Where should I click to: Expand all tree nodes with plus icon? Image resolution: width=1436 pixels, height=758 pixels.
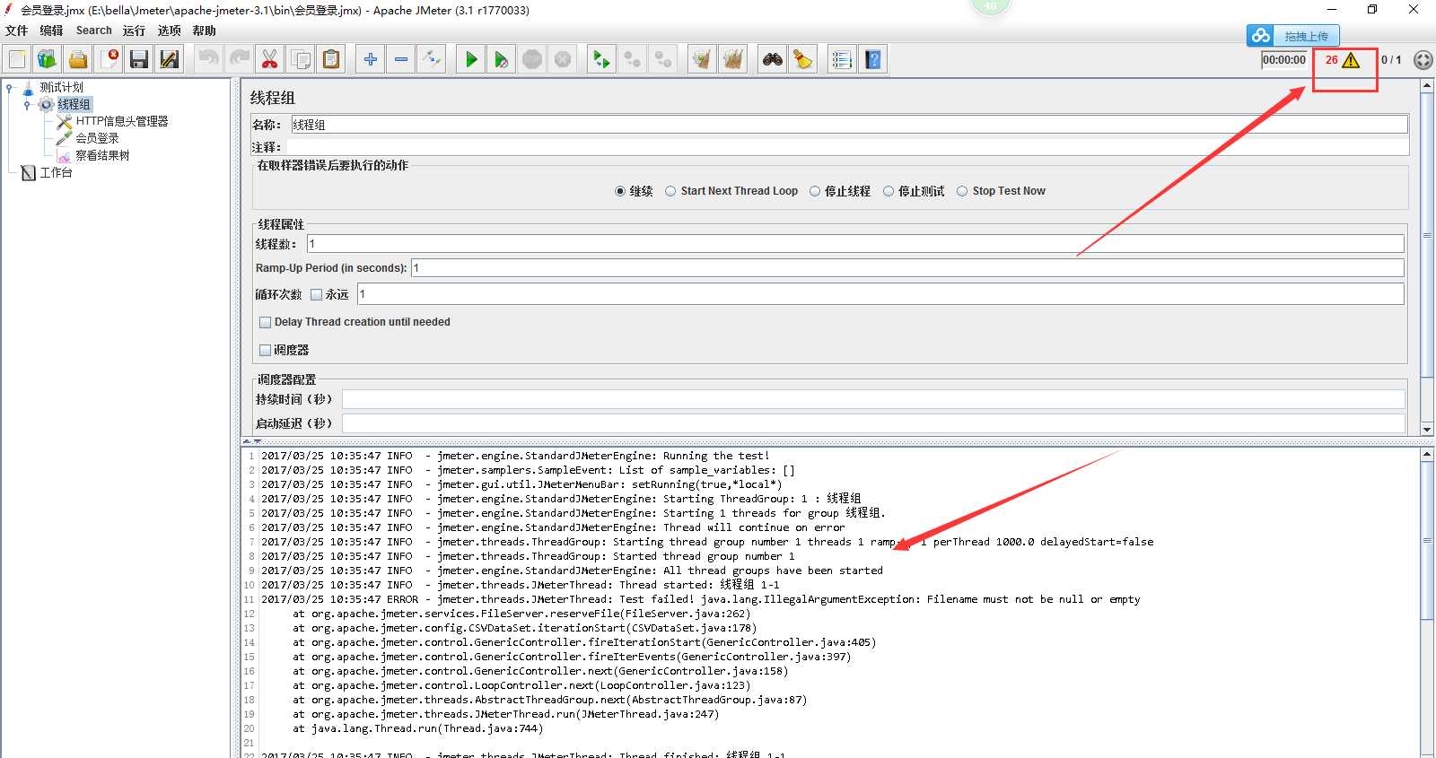coord(371,59)
